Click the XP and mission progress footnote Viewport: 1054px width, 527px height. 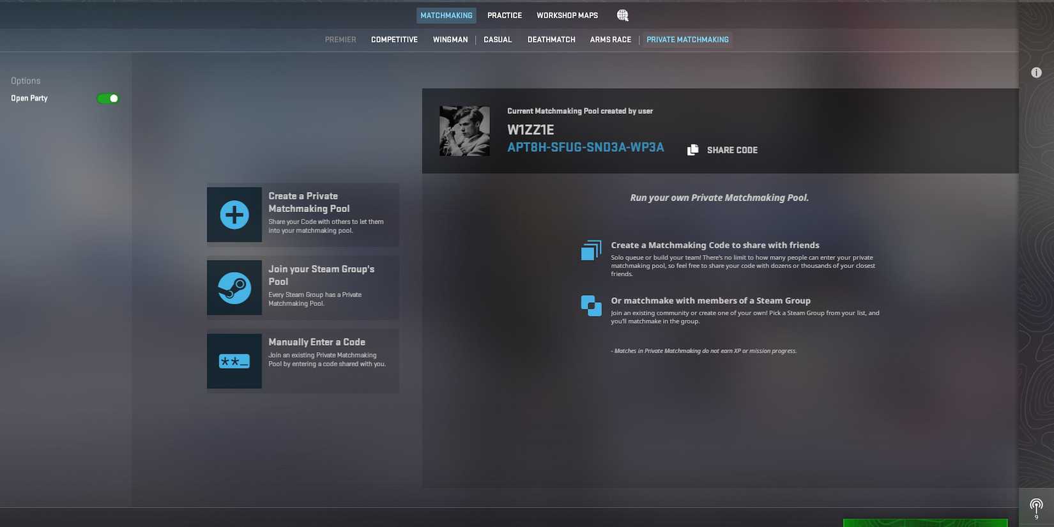(x=704, y=351)
